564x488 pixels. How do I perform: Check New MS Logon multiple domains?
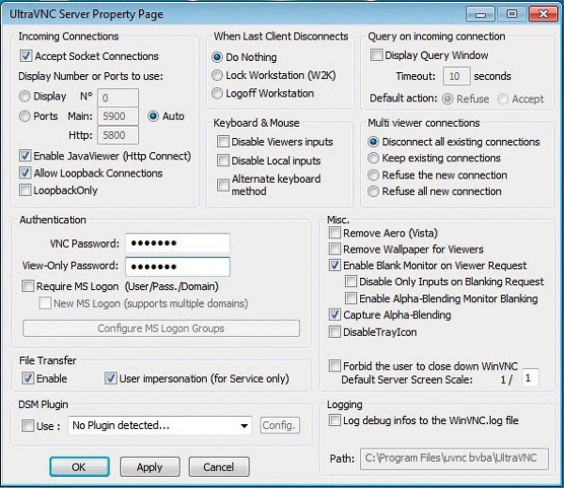(45, 303)
